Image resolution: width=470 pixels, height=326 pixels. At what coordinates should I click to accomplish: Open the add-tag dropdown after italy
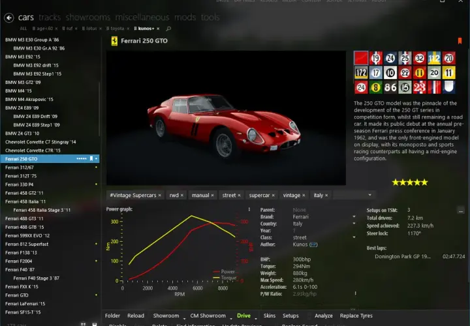click(369, 195)
